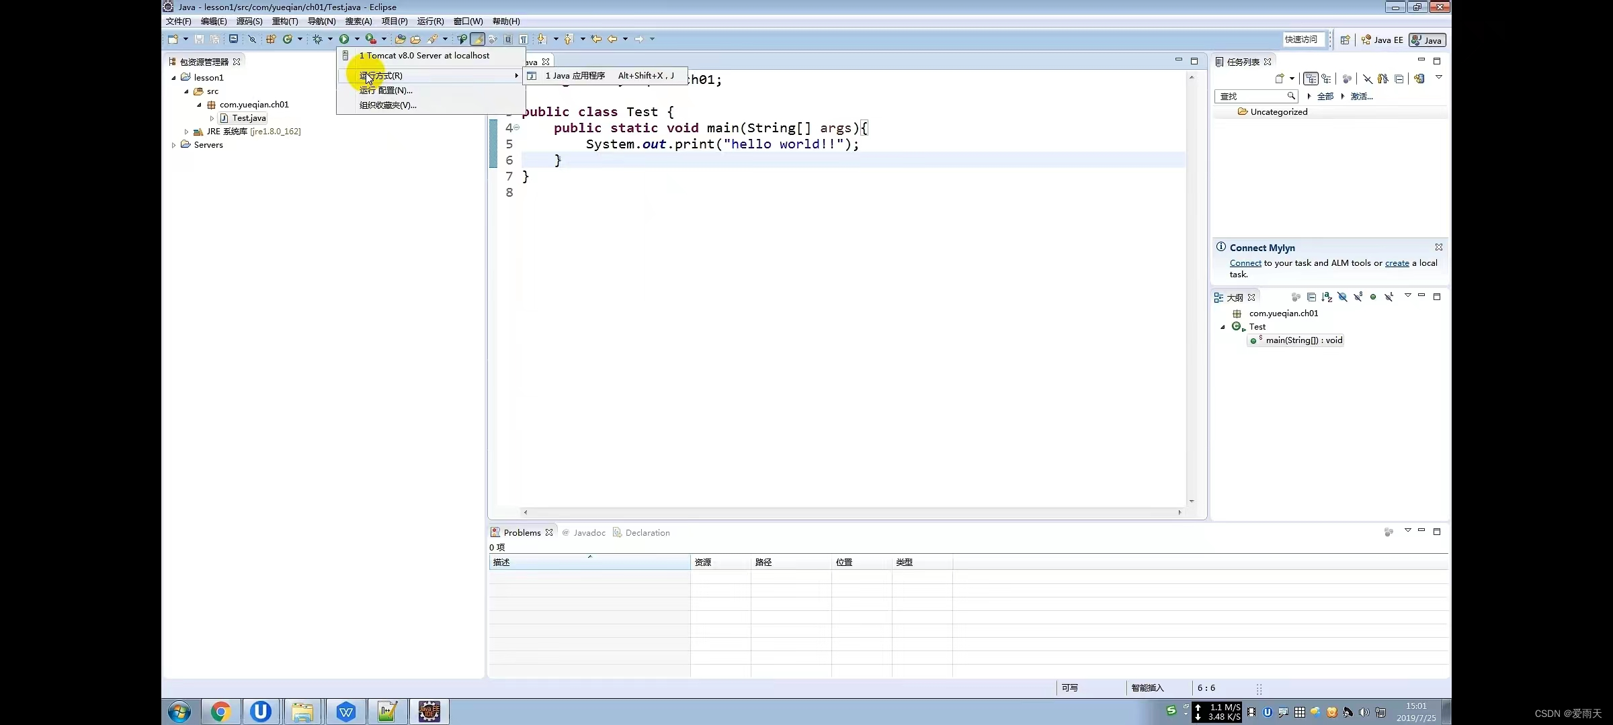Screen dimensions: 1613x725
Task: Toggle Categorized presentation in task list
Action: pyautogui.click(x=1311, y=79)
